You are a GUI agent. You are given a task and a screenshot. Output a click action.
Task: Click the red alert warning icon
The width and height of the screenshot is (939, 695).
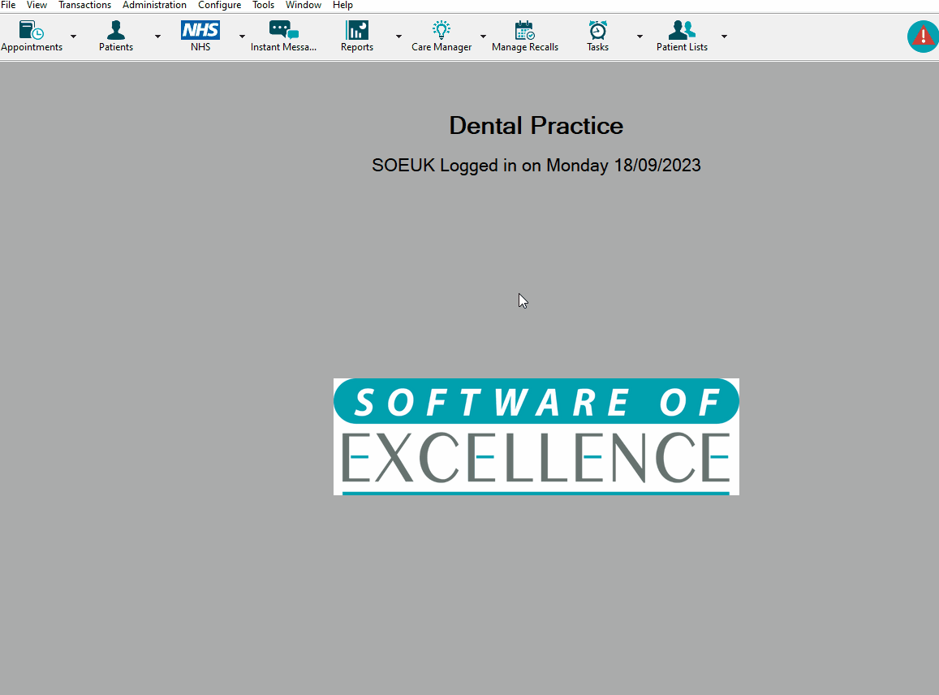(x=923, y=36)
